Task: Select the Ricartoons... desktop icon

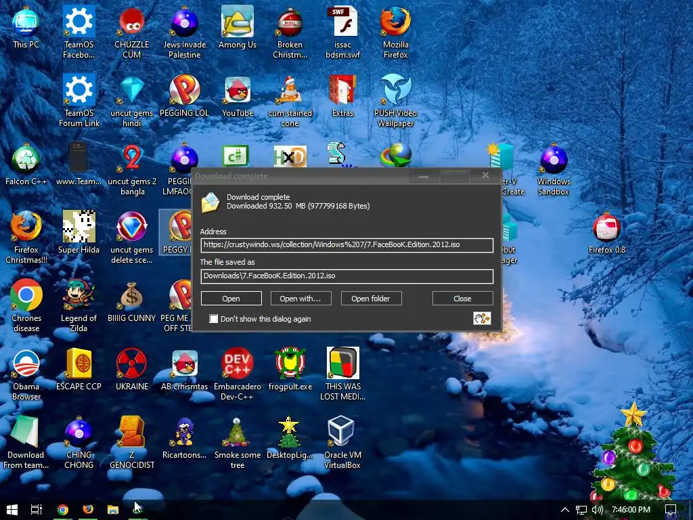Action: pyautogui.click(x=184, y=438)
